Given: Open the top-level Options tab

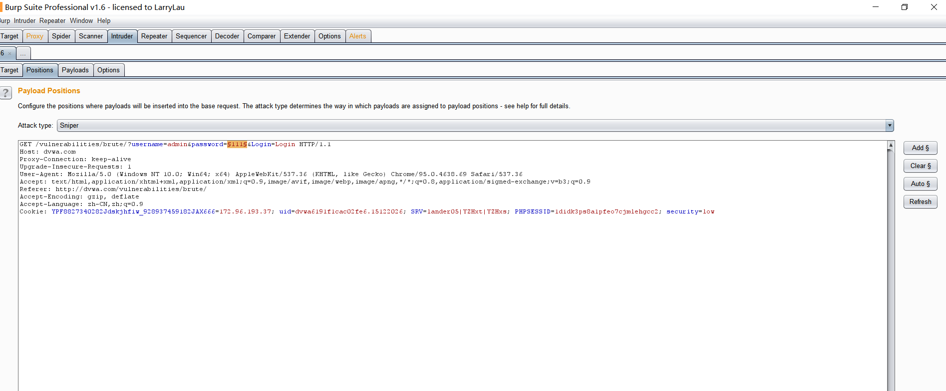Looking at the screenshot, I should [329, 36].
